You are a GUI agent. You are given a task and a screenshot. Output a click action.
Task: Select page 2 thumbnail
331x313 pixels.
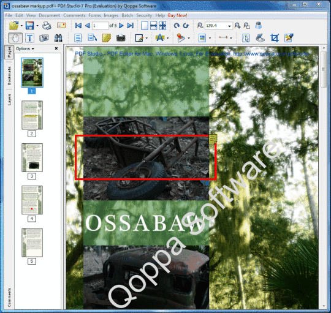(x=32, y=115)
